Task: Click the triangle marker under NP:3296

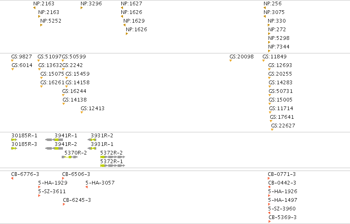Action: click(82, 8)
